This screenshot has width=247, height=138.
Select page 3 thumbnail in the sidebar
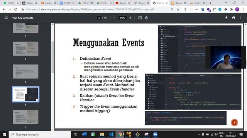pyautogui.click(x=26, y=28)
